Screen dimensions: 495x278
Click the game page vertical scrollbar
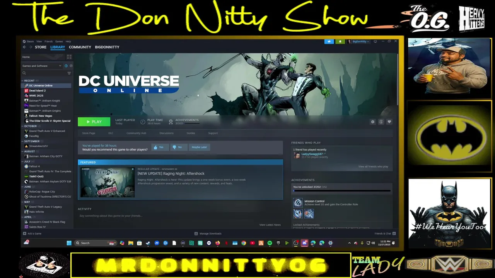click(x=397, y=79)
